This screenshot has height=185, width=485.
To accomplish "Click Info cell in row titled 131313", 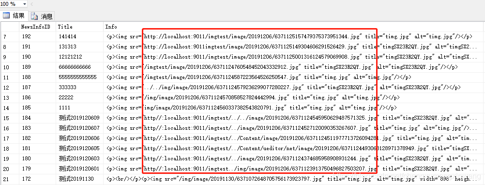I will (x=294, y=46).
